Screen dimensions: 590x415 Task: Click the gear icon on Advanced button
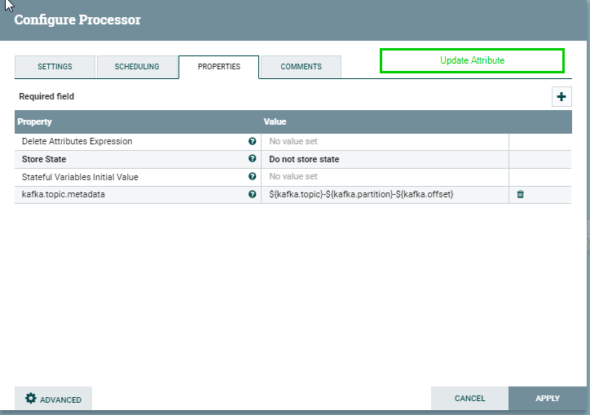[x=31, y=399]
